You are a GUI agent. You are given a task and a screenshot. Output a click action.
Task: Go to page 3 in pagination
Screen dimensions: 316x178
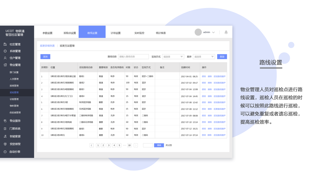(x=109, y=145)
